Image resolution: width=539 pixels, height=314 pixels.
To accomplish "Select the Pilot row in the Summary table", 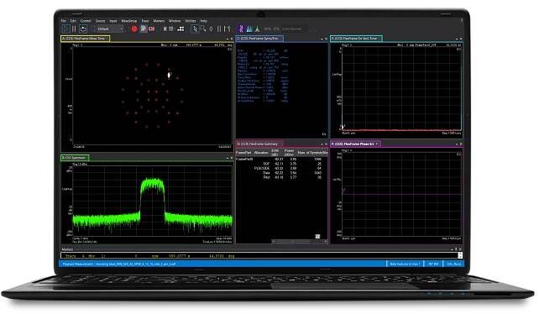I will click(x=281, y=177).
